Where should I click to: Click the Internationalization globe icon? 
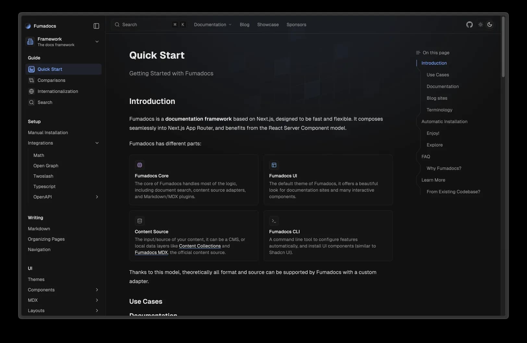click(31, 91)
